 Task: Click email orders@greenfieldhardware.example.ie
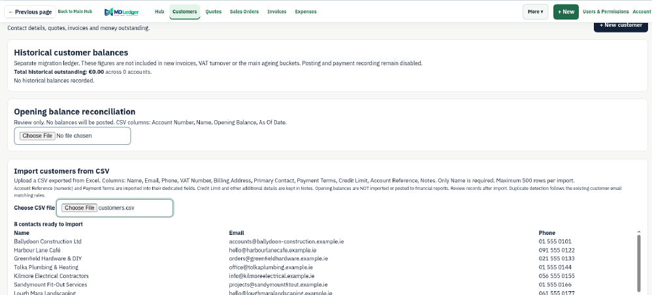click(x=278, y=258)
